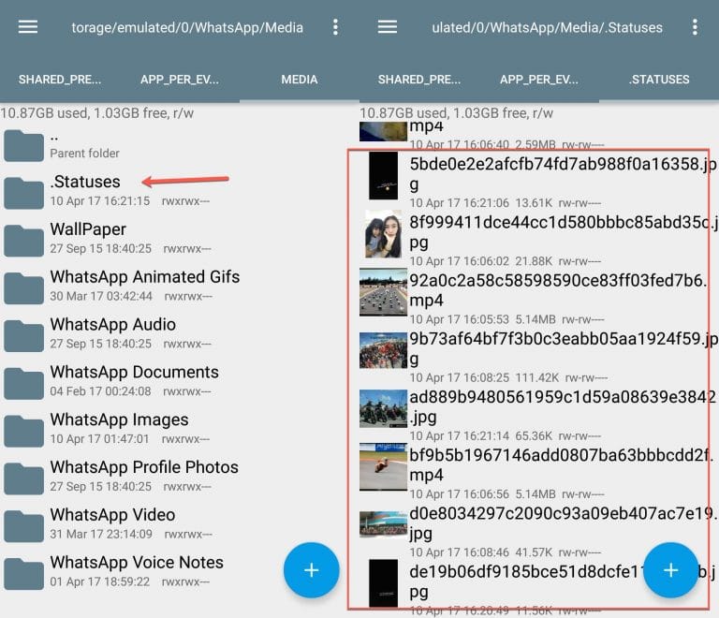Viewport: 719px width, 618px height.
Task: Click details '10 Apr 17 16:06:02 21.88K'
Action: tap(505, 261)
